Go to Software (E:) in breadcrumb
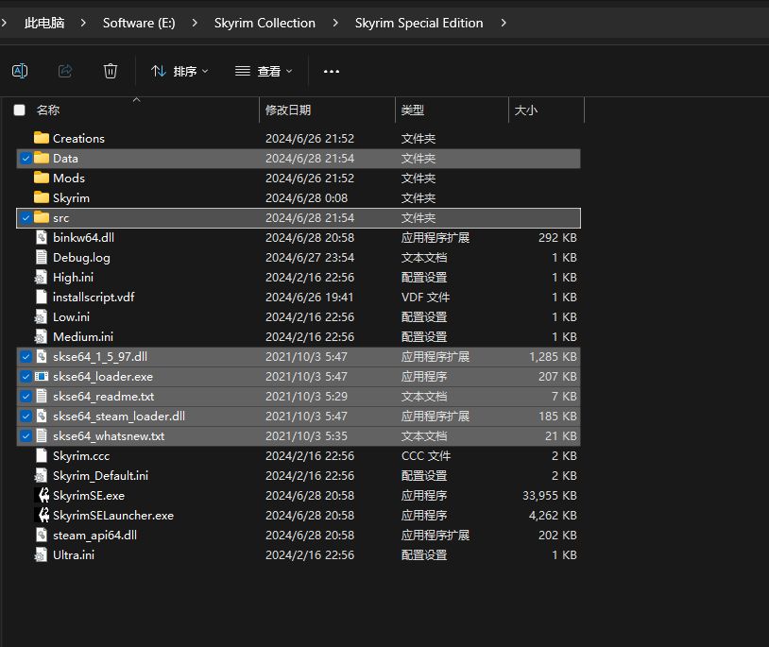 [139, 23]
